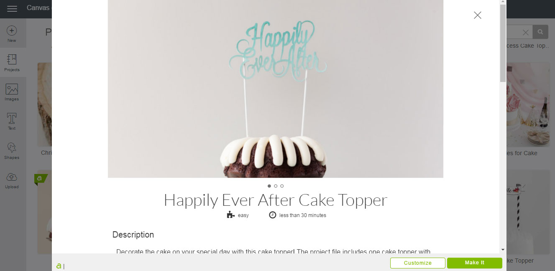Select the first carousel dot

(269, 186)
